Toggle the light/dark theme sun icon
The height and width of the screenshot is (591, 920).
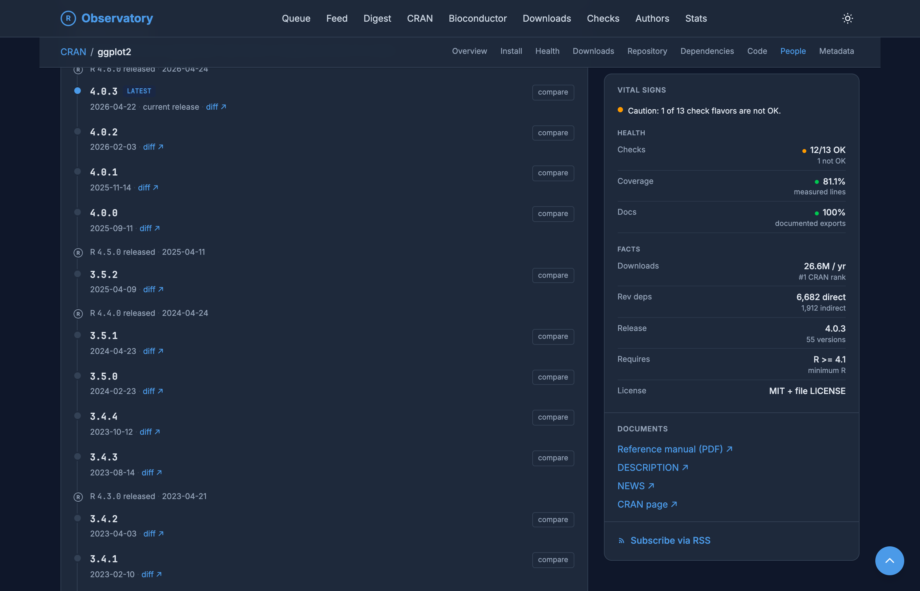click(x=847, y=18)
